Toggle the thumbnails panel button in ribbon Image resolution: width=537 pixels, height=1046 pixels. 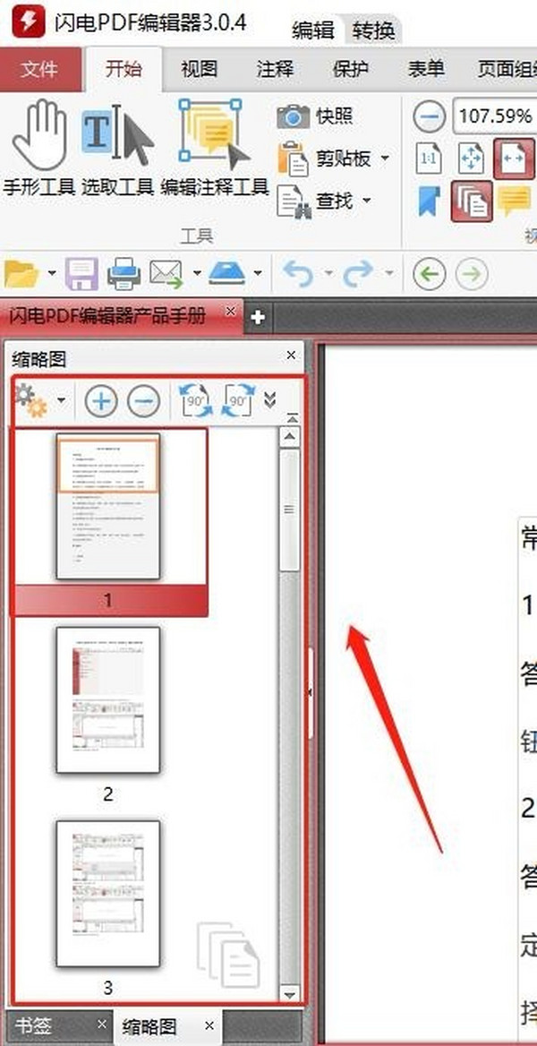click(x=472, y=201)
